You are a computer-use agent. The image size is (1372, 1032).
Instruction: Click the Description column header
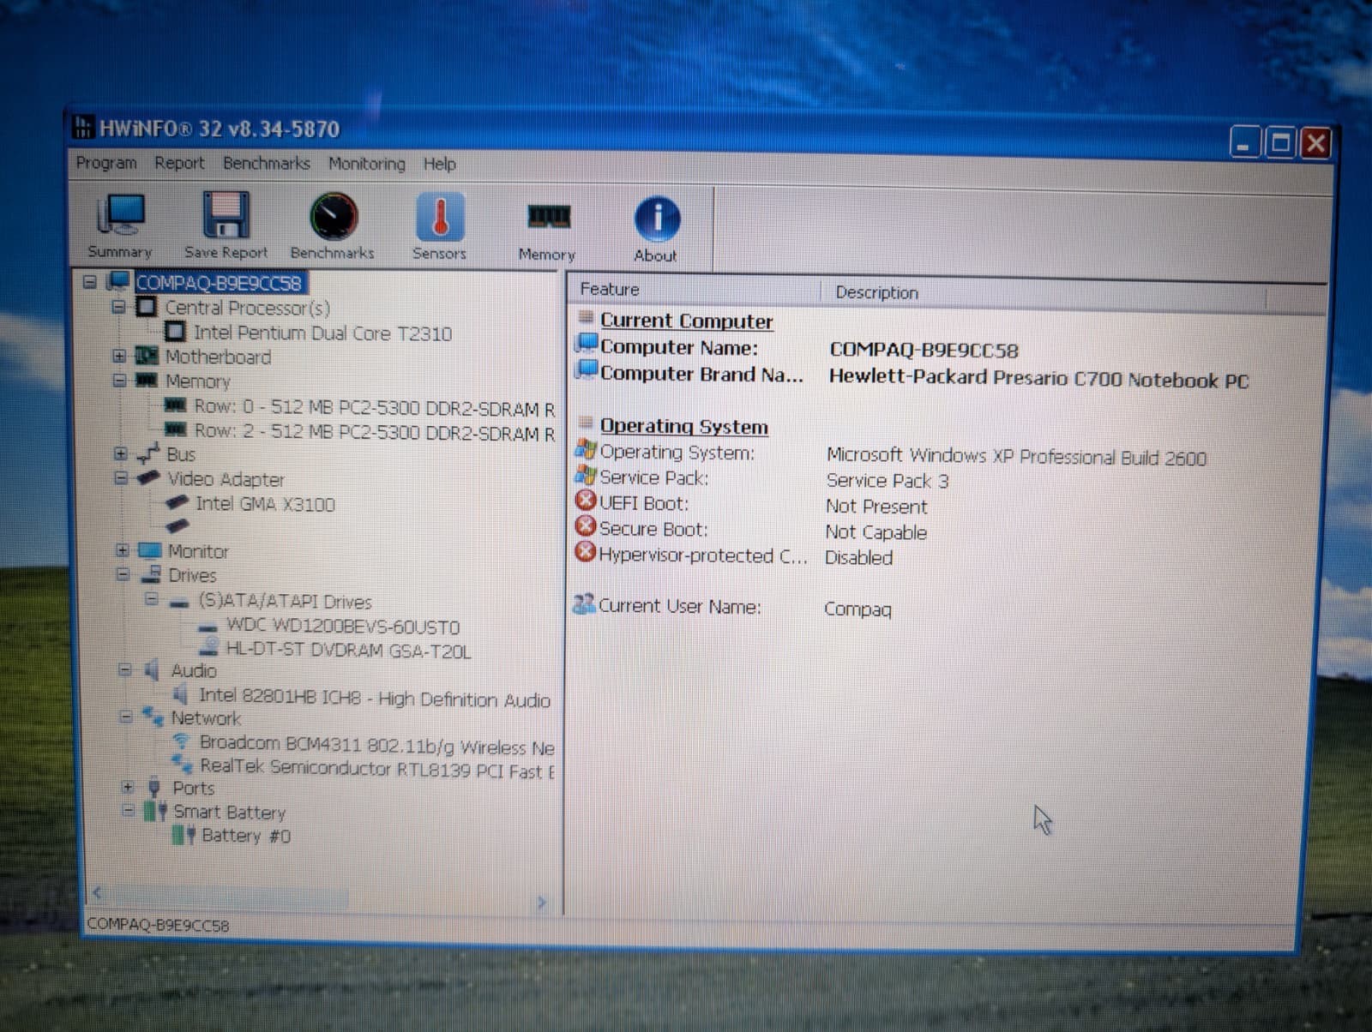(1043, 293)
